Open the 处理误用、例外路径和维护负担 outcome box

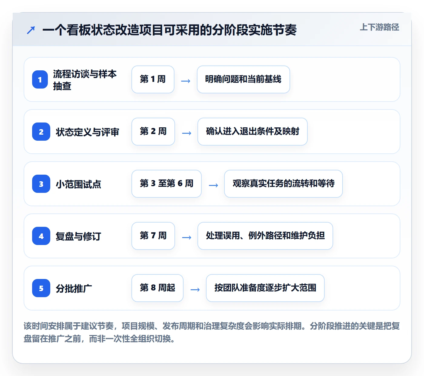coord(265,236)
